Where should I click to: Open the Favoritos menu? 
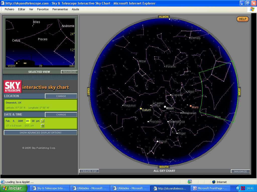[x=43, y=9]
